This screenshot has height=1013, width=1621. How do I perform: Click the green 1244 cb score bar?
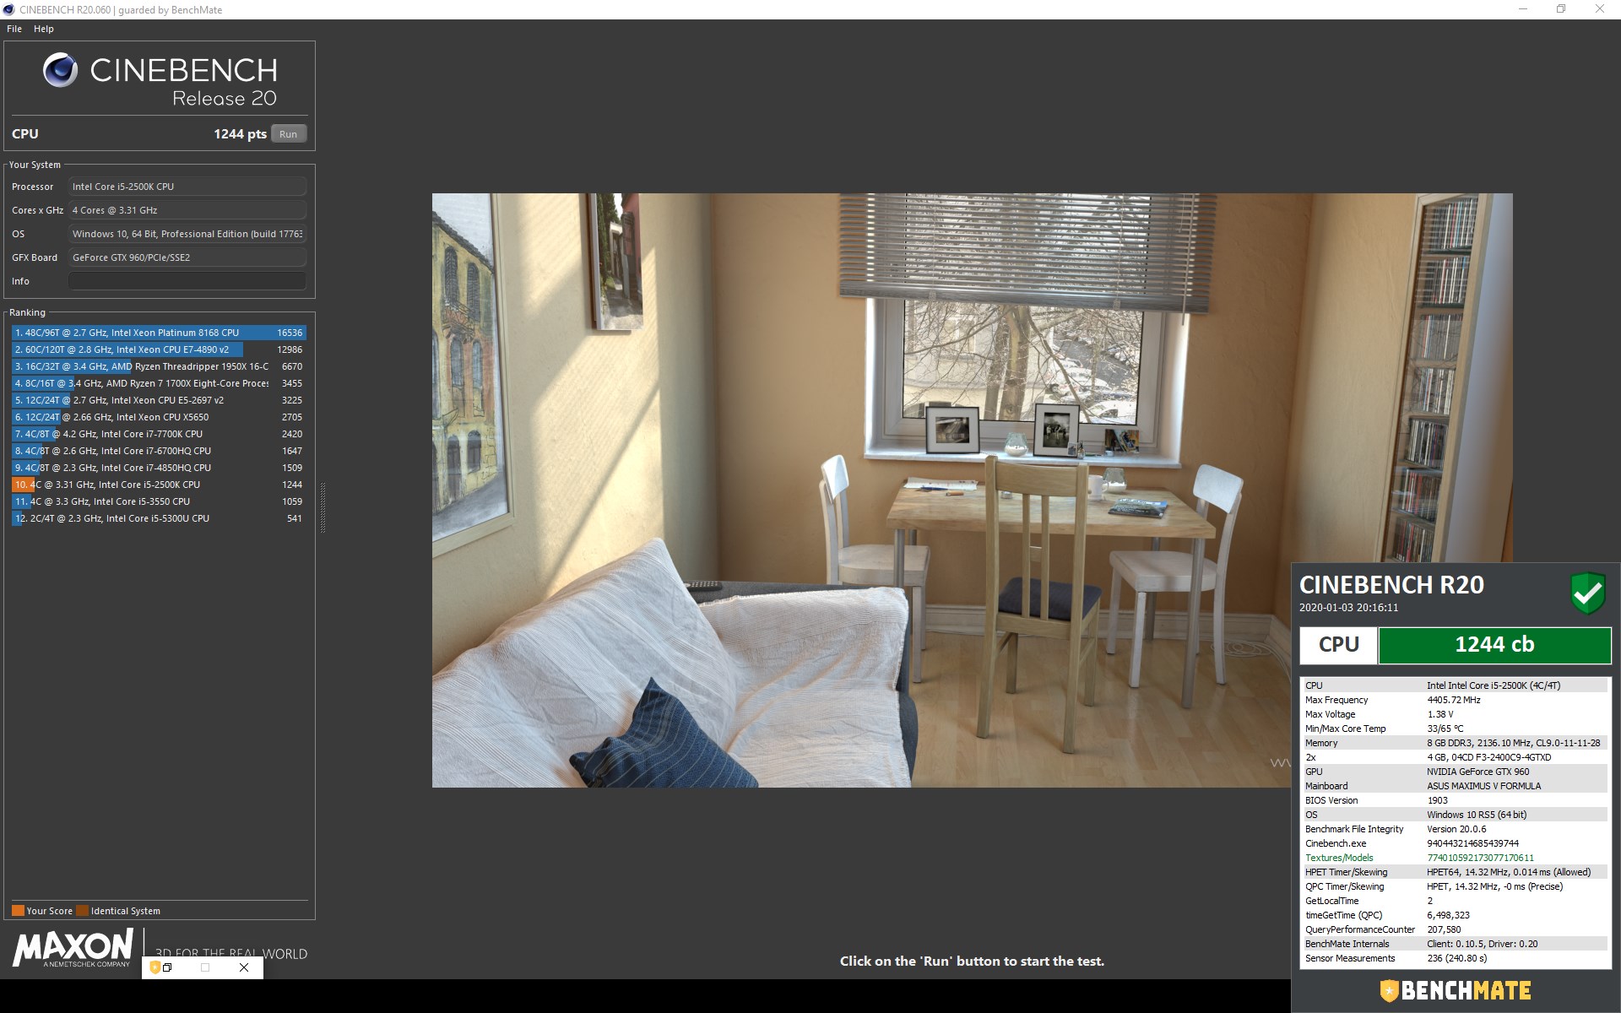(x=1494, y=645)
